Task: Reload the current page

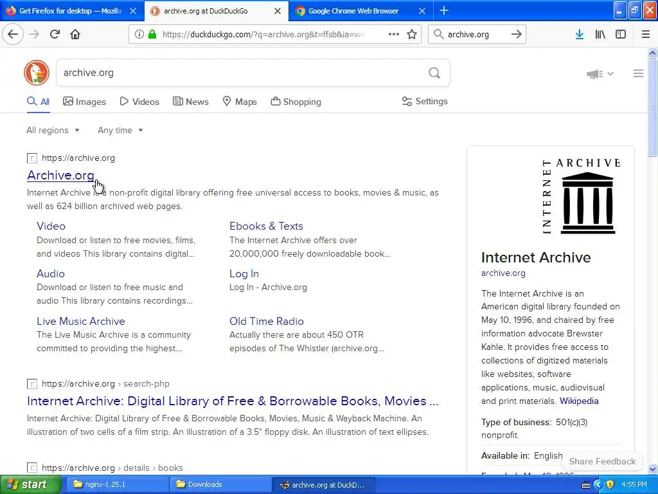Action: coord(55,34)
